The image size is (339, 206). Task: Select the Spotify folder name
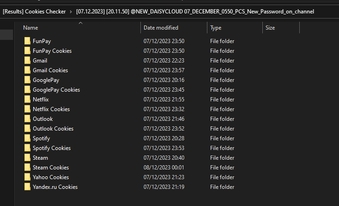tap(41, 138)
